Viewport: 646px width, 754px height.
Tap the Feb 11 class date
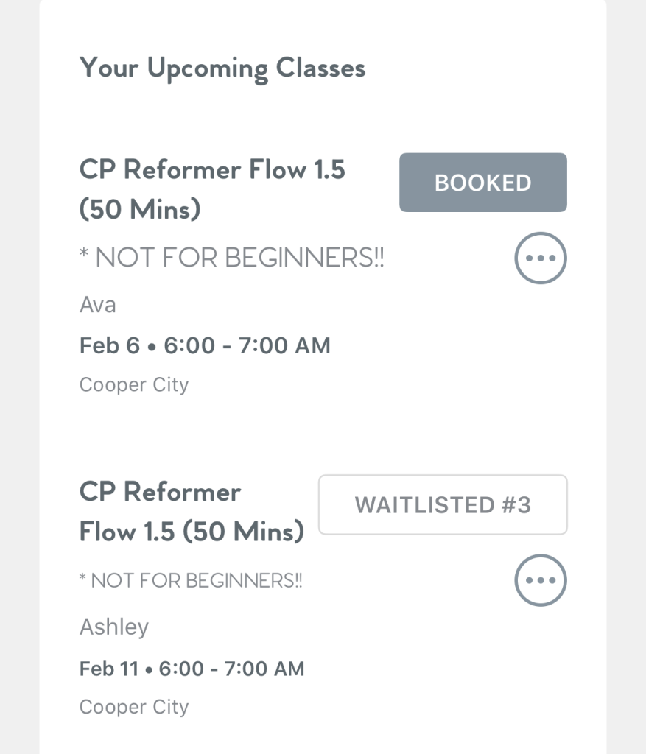(108, 669)
